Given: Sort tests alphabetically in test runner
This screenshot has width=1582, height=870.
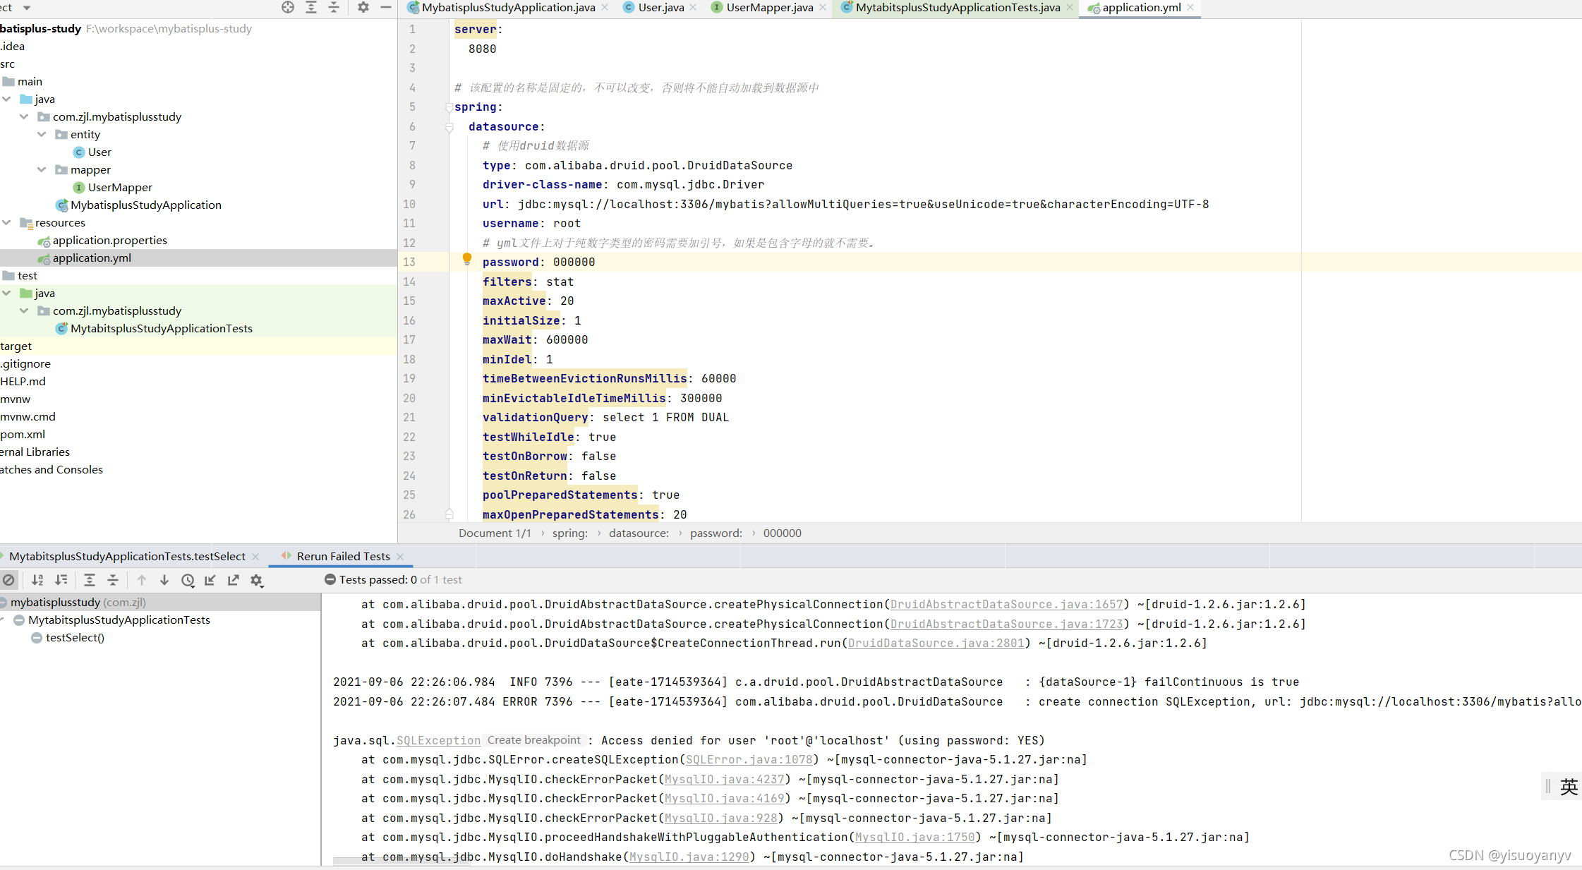Looking at the screenshot, I should point(38,580).
